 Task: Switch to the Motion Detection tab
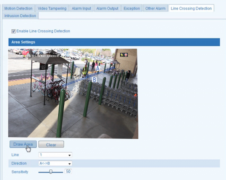pyautogui.click(x=18, y=8)
